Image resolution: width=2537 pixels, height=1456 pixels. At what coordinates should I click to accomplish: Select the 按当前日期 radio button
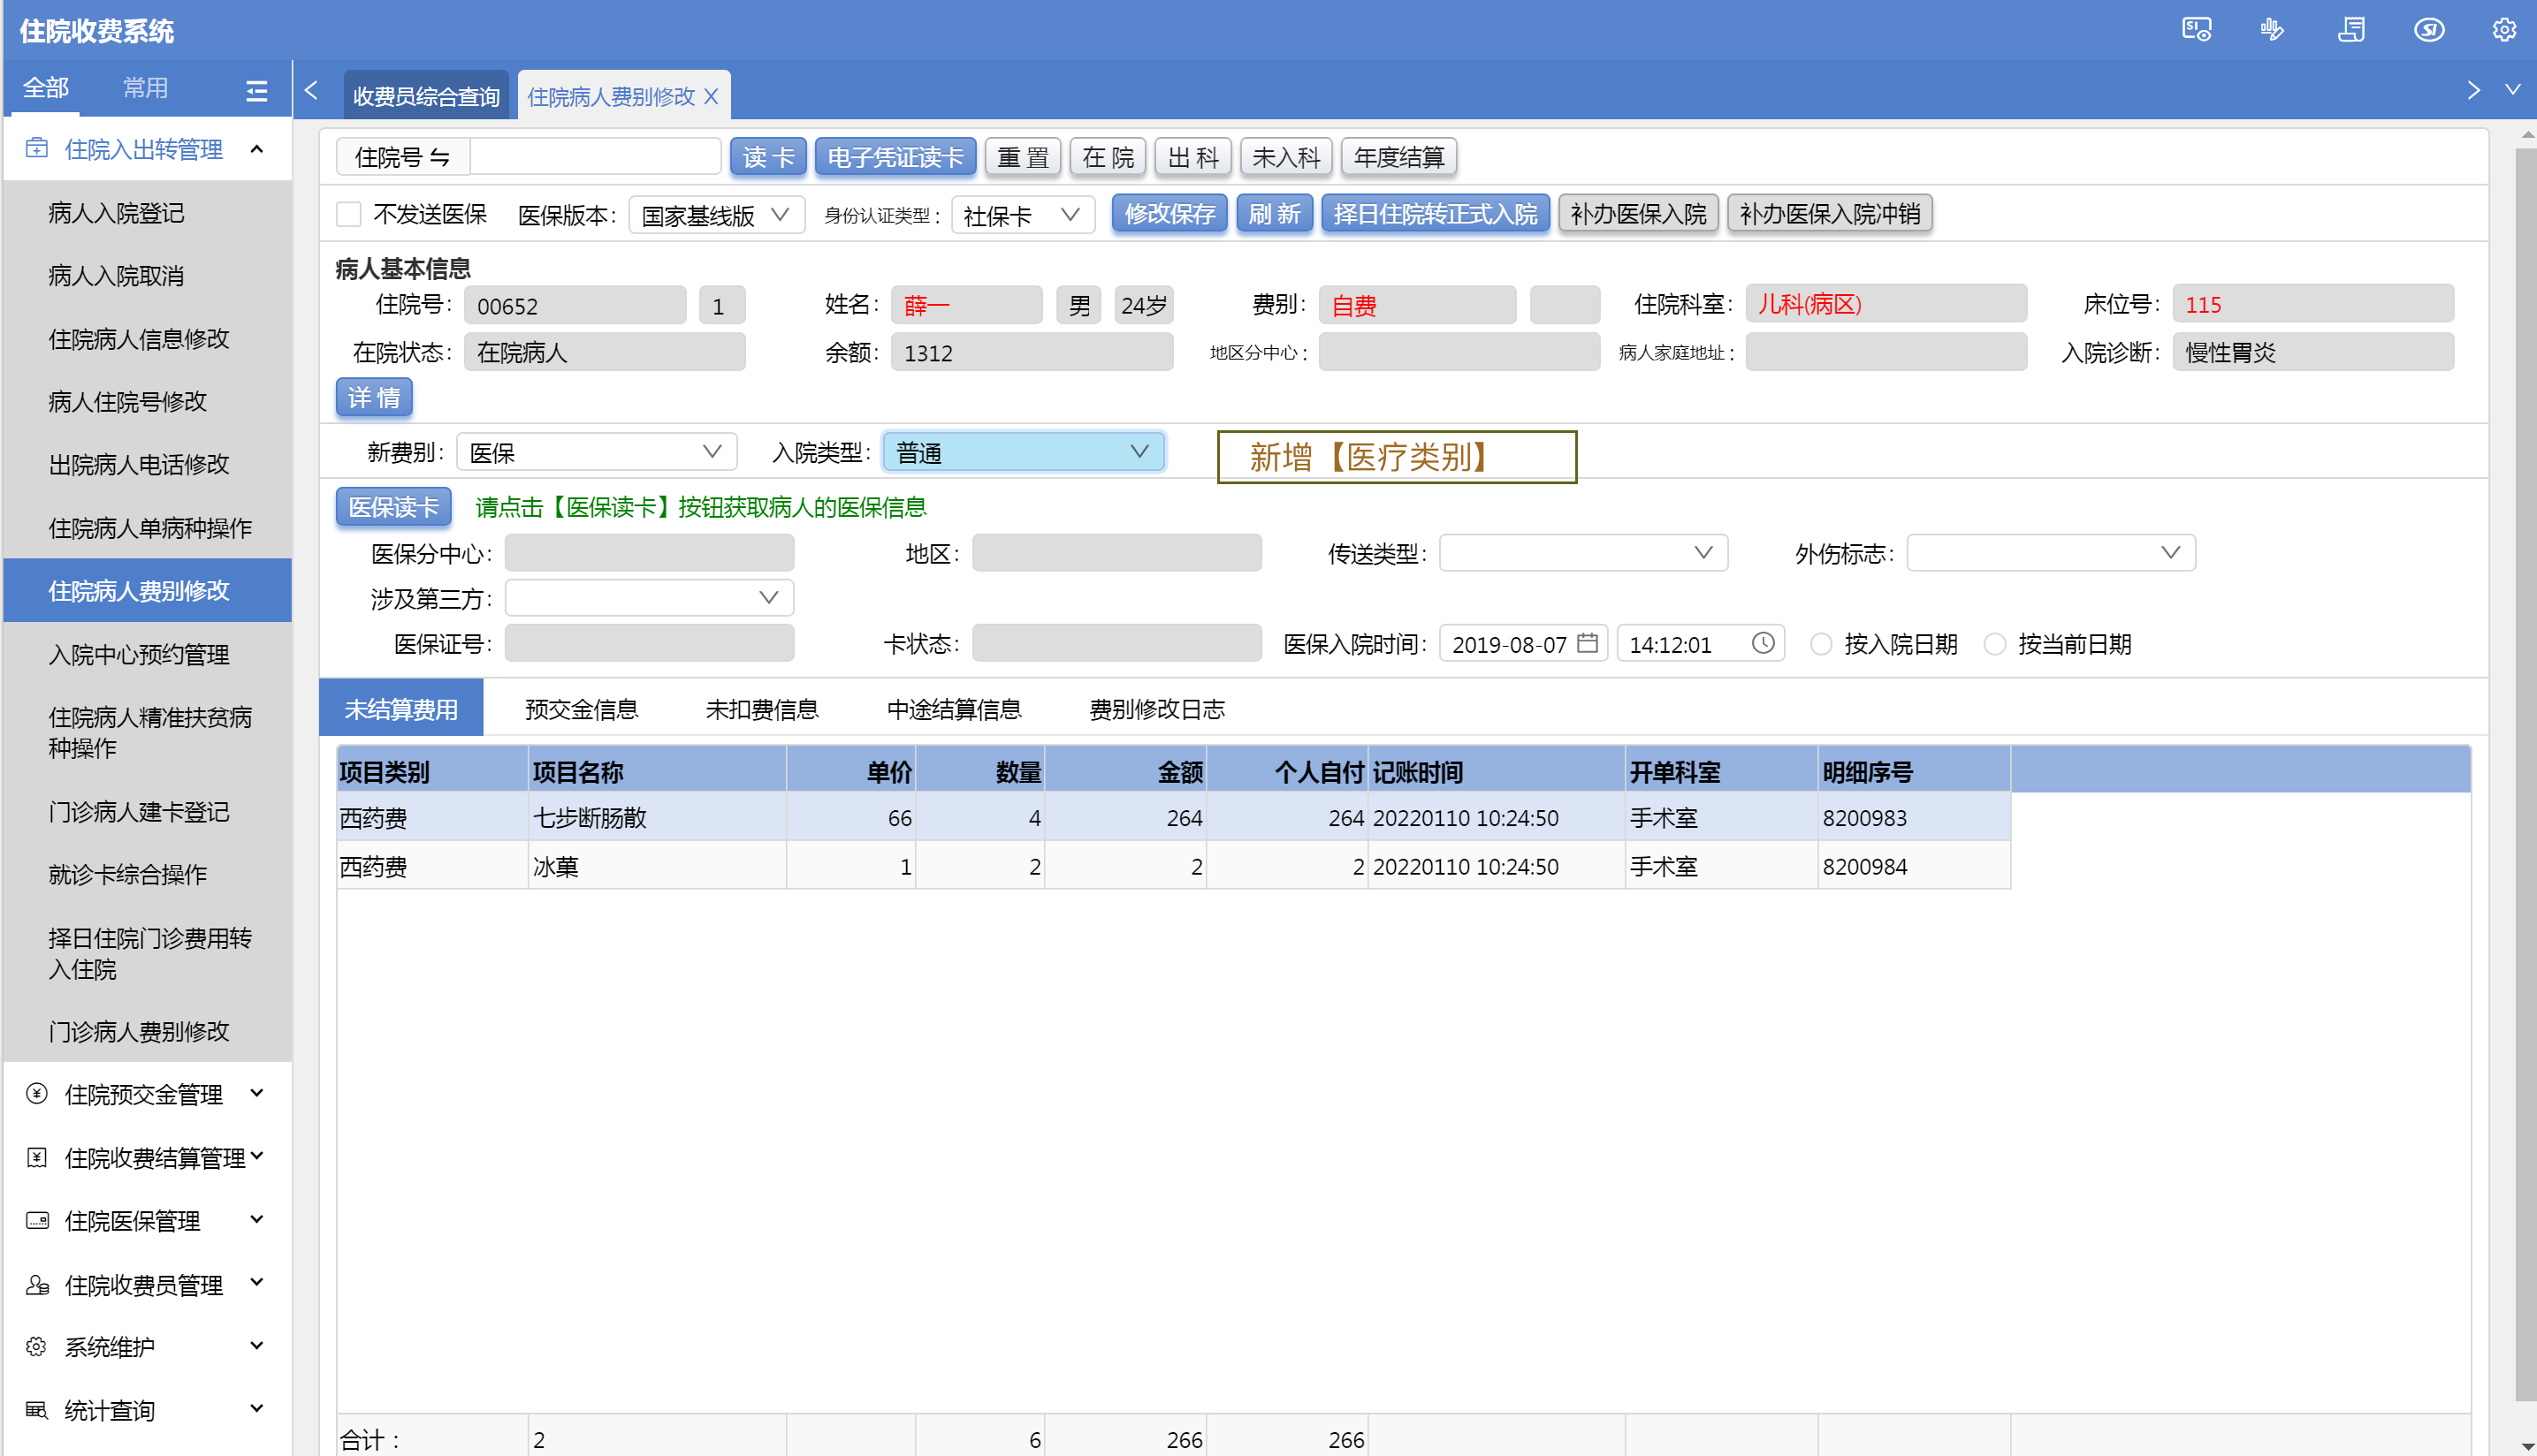click(x=1995, y=644)
